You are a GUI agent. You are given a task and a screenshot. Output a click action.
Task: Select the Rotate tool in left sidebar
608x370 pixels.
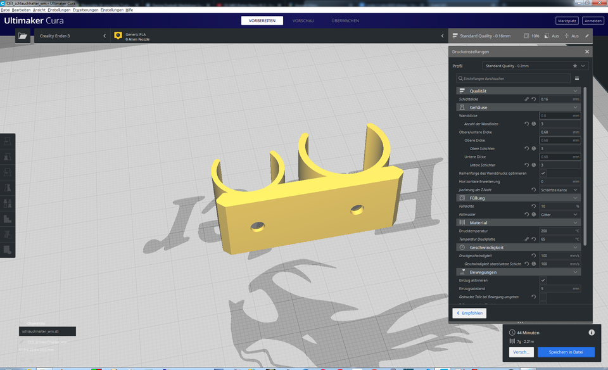(8, 173)
